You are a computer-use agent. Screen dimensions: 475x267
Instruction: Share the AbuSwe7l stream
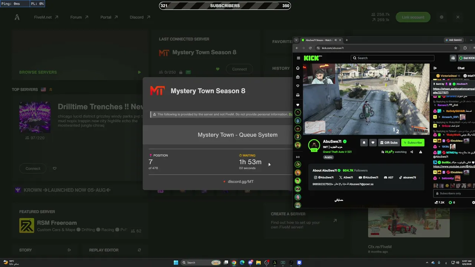tap(412, 152)
